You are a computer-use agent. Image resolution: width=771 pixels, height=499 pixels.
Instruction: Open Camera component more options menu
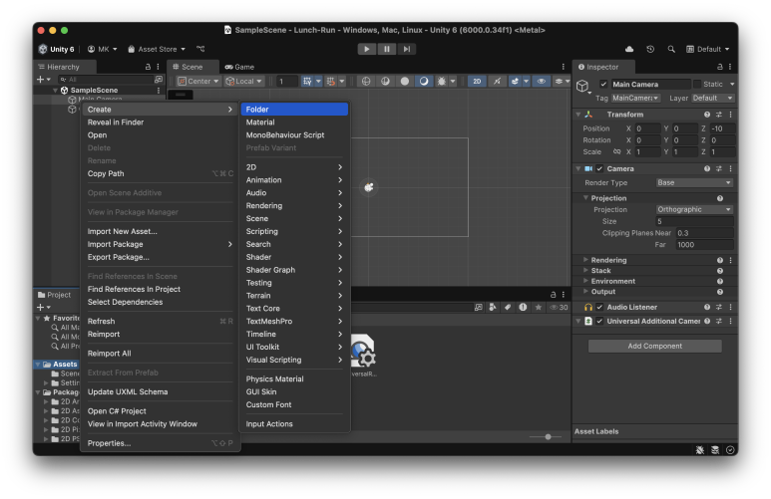point(730,168)
